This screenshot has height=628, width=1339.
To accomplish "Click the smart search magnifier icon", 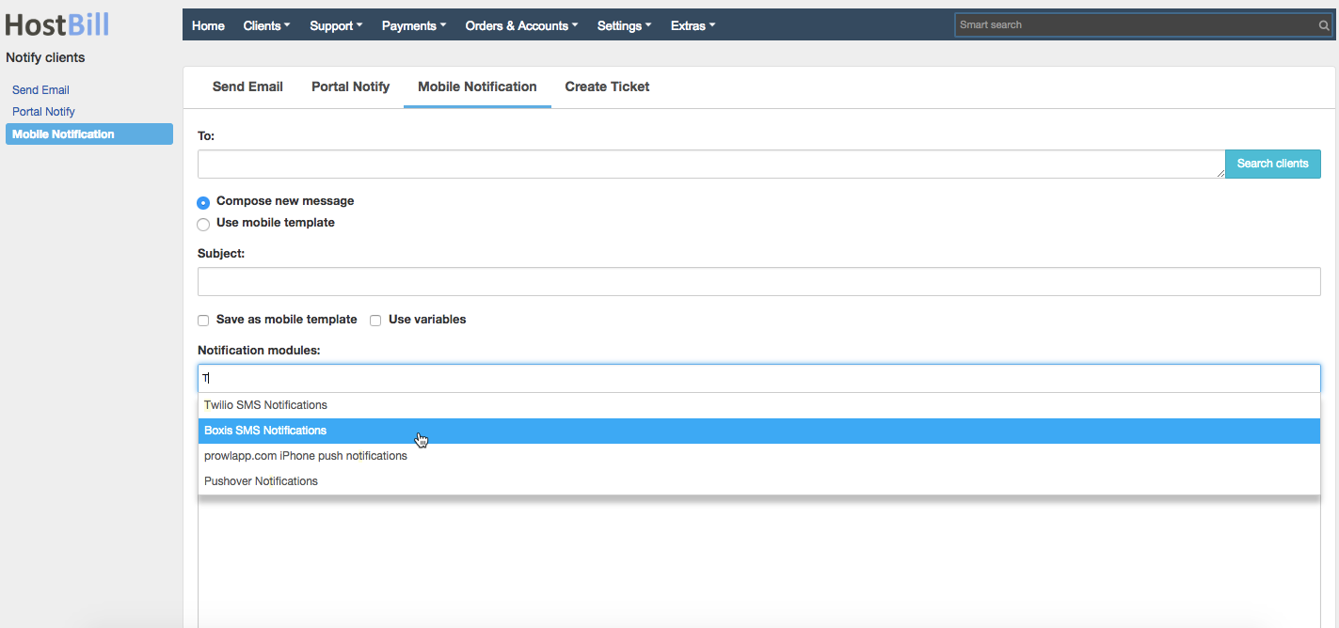I will tap(1323, 24).
